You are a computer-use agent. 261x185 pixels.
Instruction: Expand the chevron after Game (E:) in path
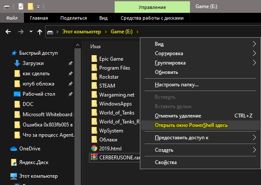[x=137, y=32]
